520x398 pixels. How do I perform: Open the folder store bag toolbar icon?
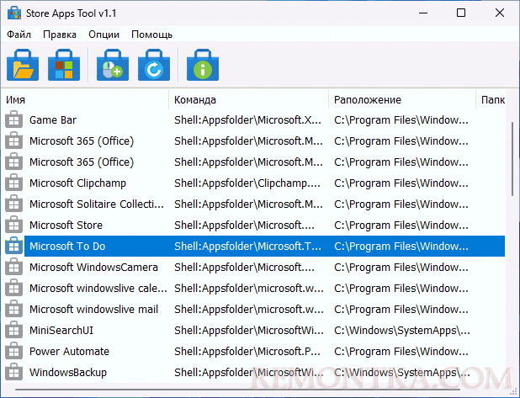23,65
